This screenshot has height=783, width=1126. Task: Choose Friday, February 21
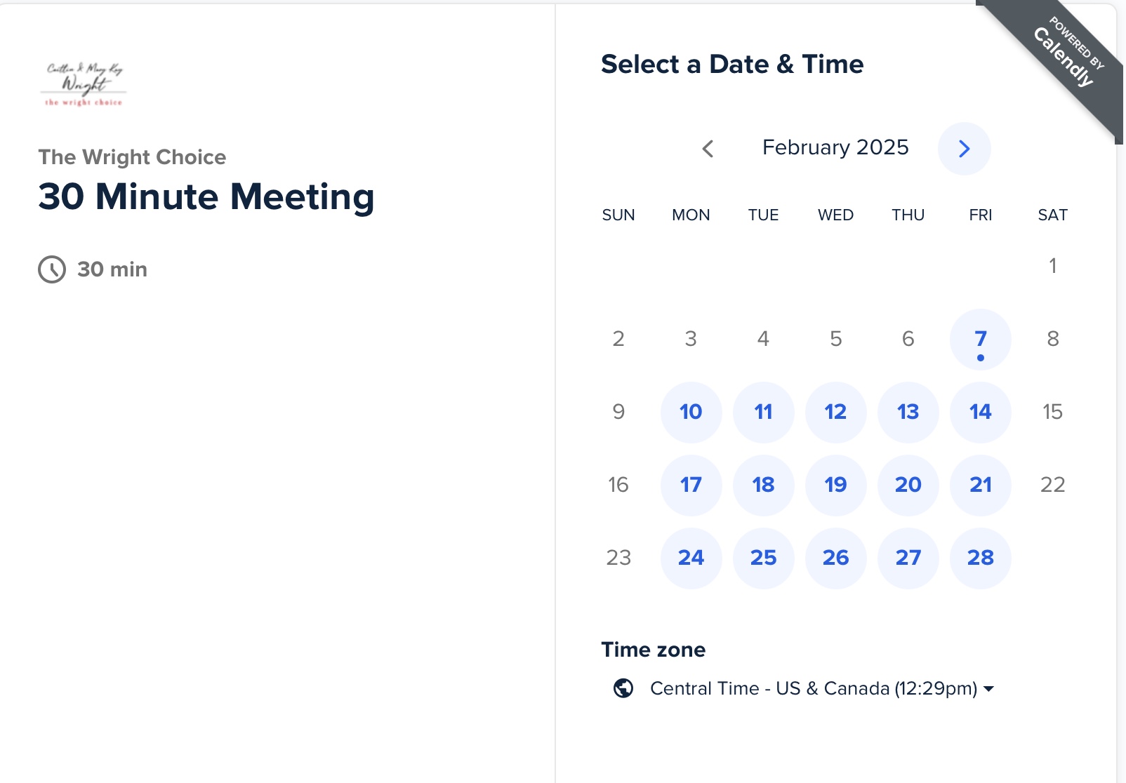click(980, 485)
